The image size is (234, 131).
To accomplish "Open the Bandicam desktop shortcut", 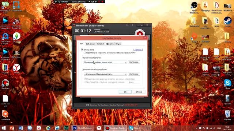I will click(5, 84).
